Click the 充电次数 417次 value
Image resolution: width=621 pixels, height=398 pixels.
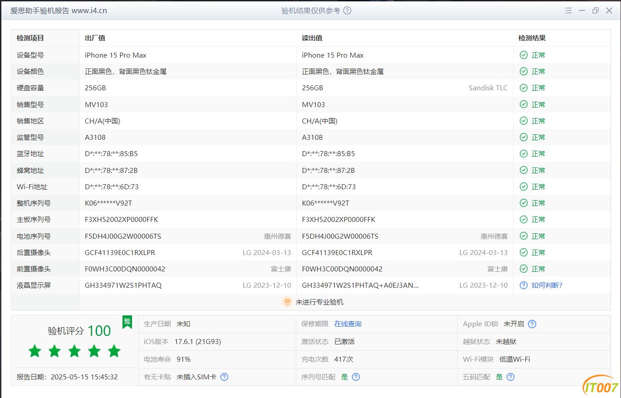[x=344, y=359]
